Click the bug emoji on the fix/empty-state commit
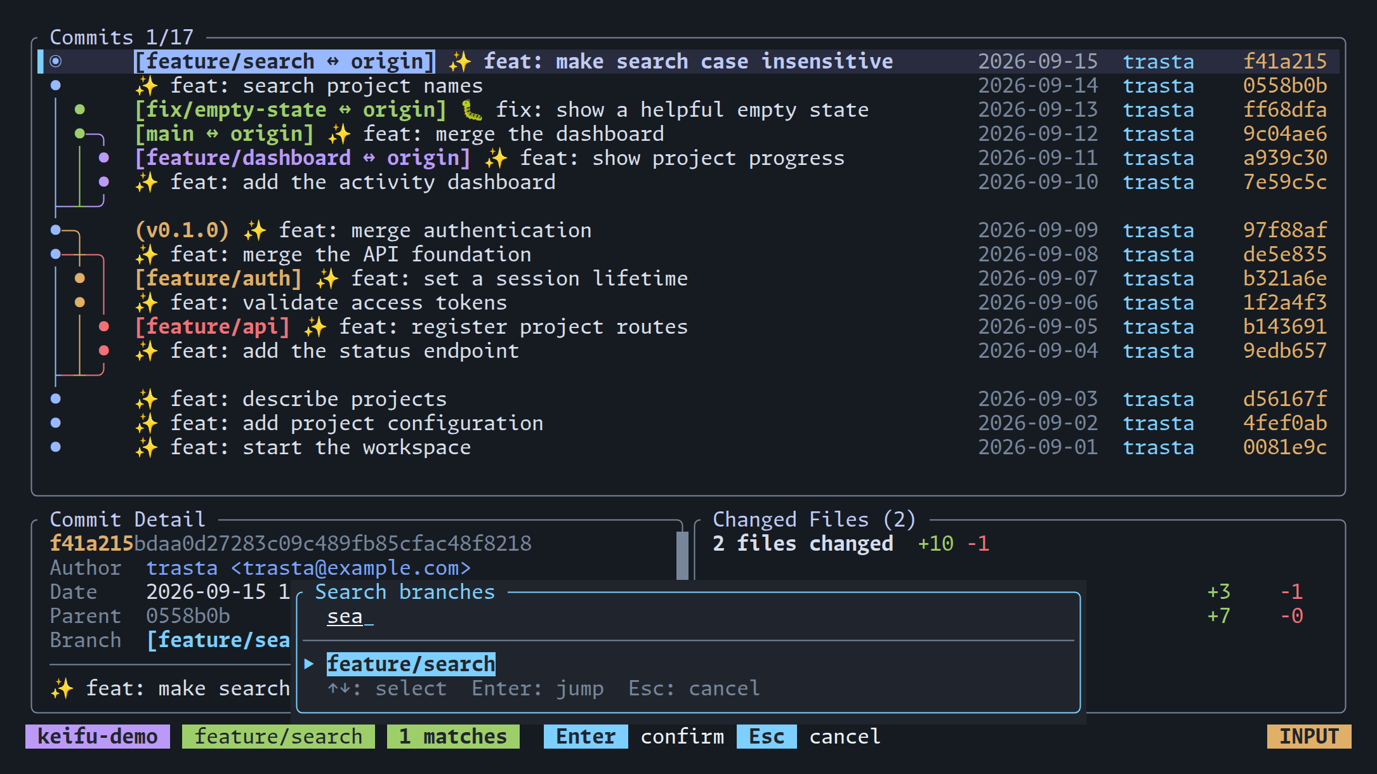 pos(471,110)
